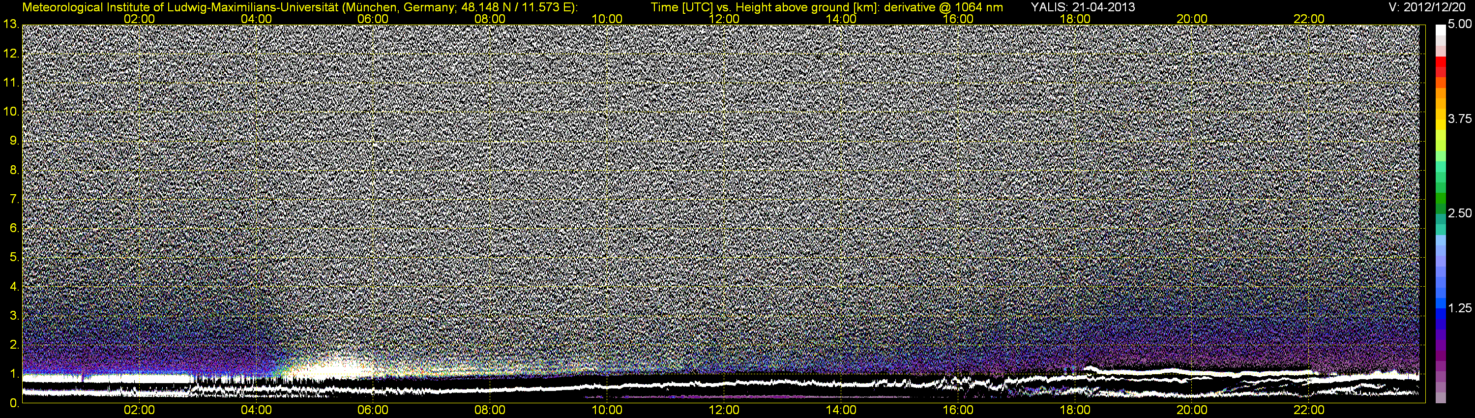
Task: Click the 1.25 colorbar value
Action: [1460, 308]
